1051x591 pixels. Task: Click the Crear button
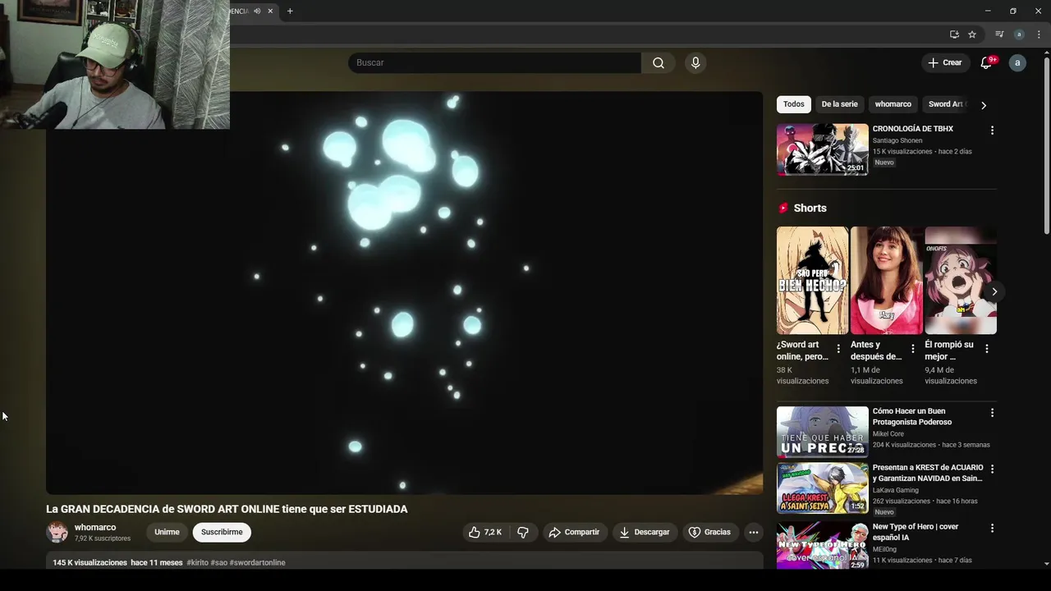[945, 63]
